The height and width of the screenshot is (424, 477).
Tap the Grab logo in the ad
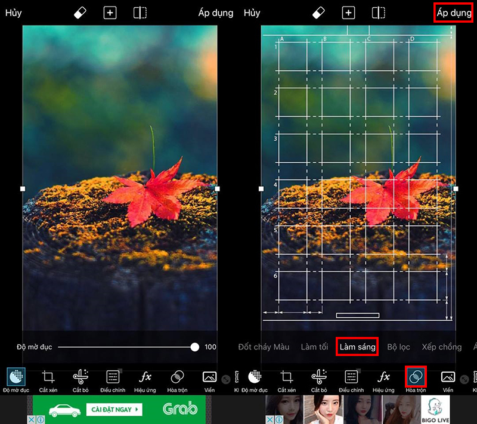point(180,408)
